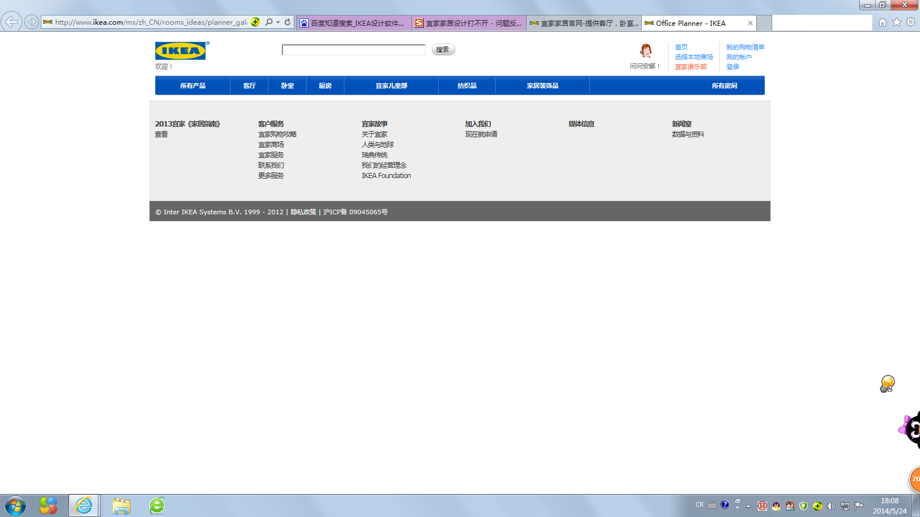Image resolution: width=920 pixels, height=517 pixels.
Task: Click the Ask Anna assistant avatar
Action: coord(646,51)
